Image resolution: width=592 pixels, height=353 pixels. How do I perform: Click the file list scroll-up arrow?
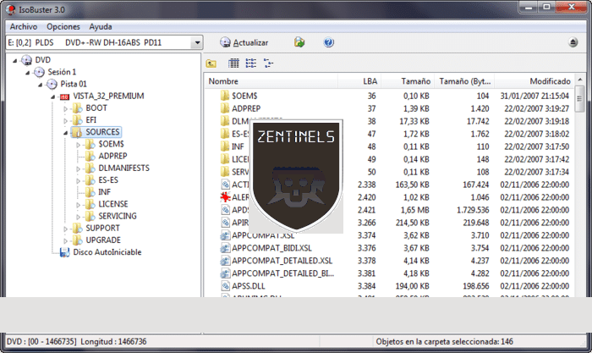[580, 80]
